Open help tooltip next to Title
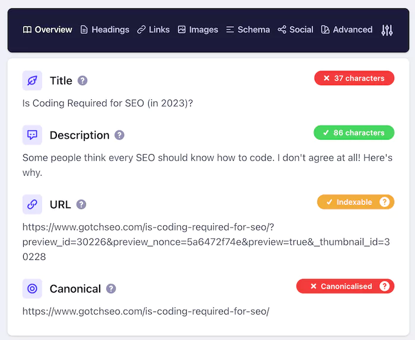The height and width of the screenshot is (340, 415). 83,81
